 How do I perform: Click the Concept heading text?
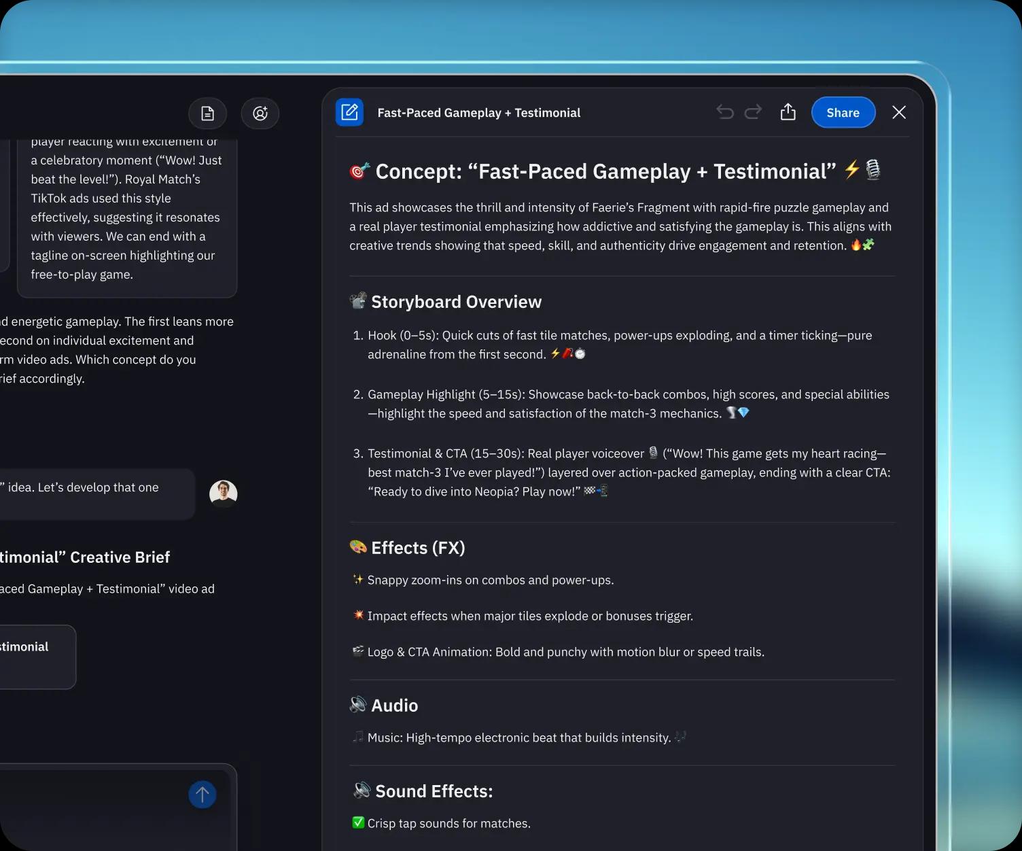pyautogui.click(x=615, y=171)
